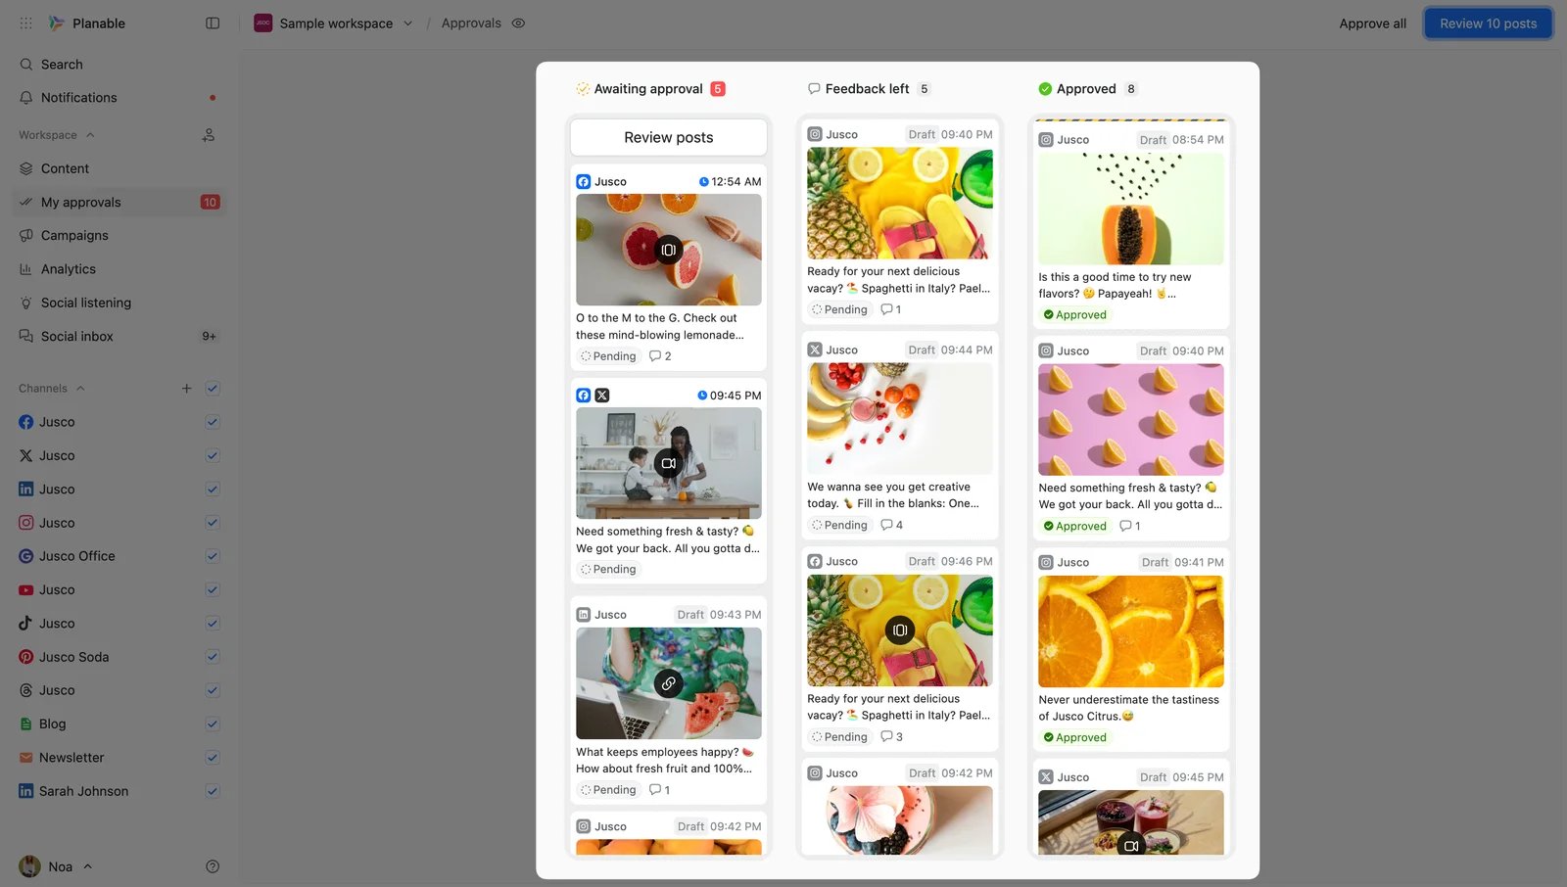Select My approvals in the sidebar
This screenshot has width=1567, height=887.
coord(119,202)
